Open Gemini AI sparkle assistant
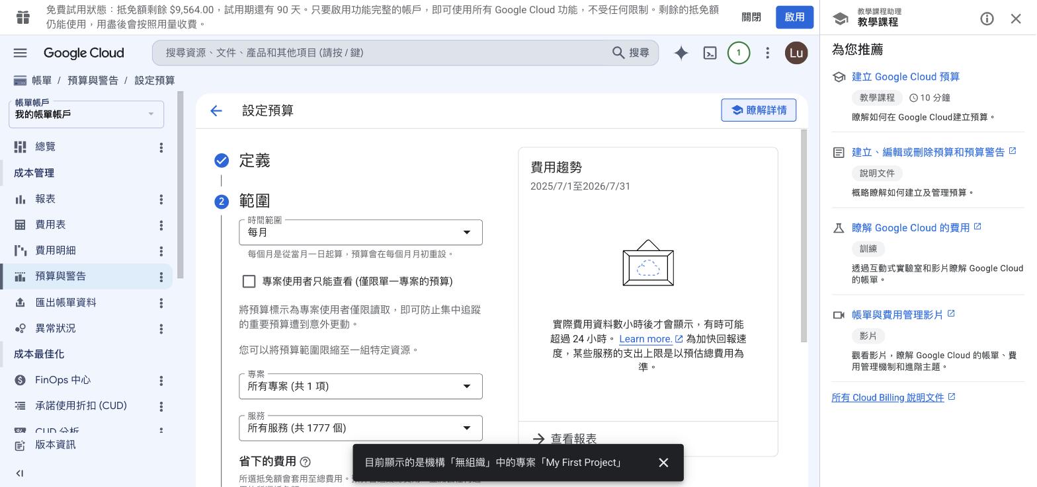Image resolution: width=1037 pixels, height=487 pixels. coord(681,53)
